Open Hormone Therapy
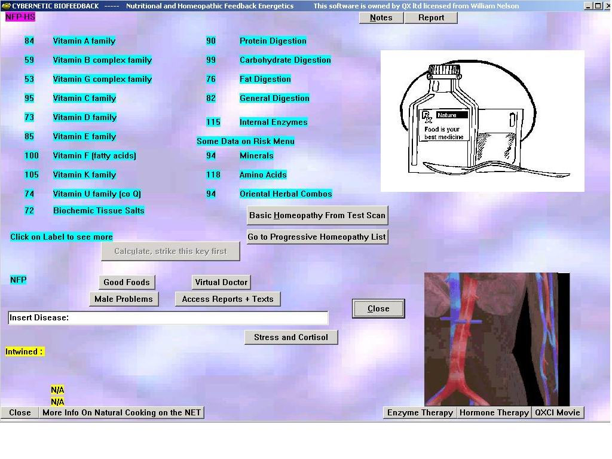612x459 pixels. coord(494,412)
